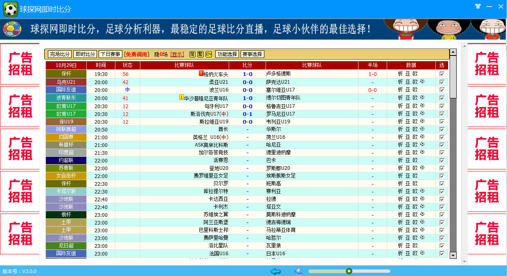
Task: Uncheck the checkbox in 酋长 vs 华斯尔 row
Action: pos(442,129)
